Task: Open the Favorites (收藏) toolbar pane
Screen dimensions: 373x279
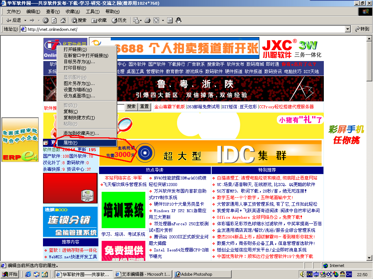Action: 99,20
